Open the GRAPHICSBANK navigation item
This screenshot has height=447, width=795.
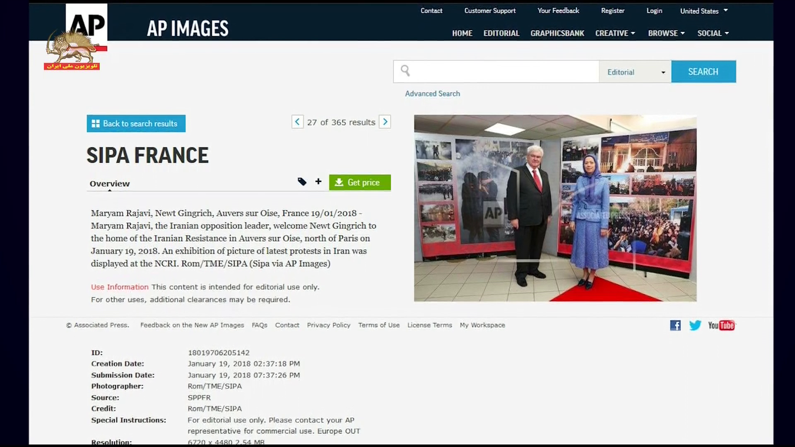pos(557,33)
